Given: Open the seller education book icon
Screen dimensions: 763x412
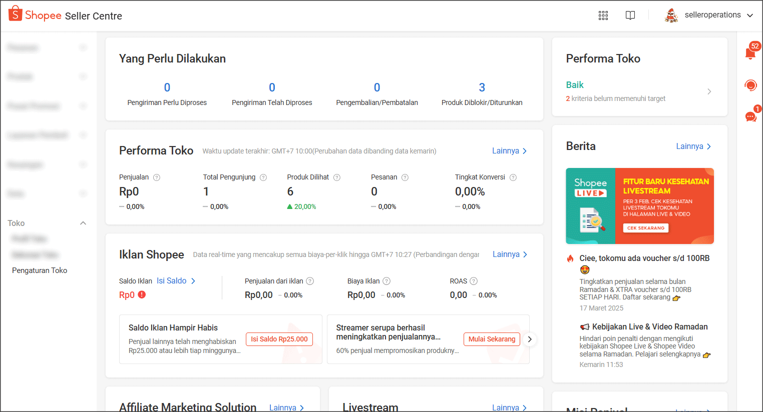Looking at the screenshot, I should [630, 15].
